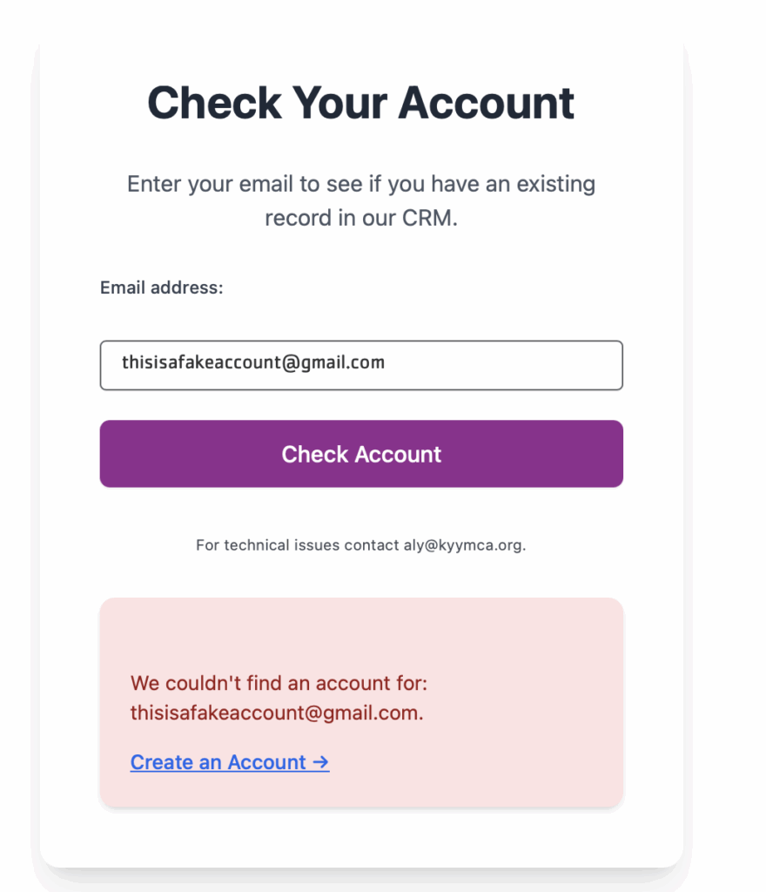766x892 pixels.
Task: Open the Create an Account link
Action: (230, 761)
